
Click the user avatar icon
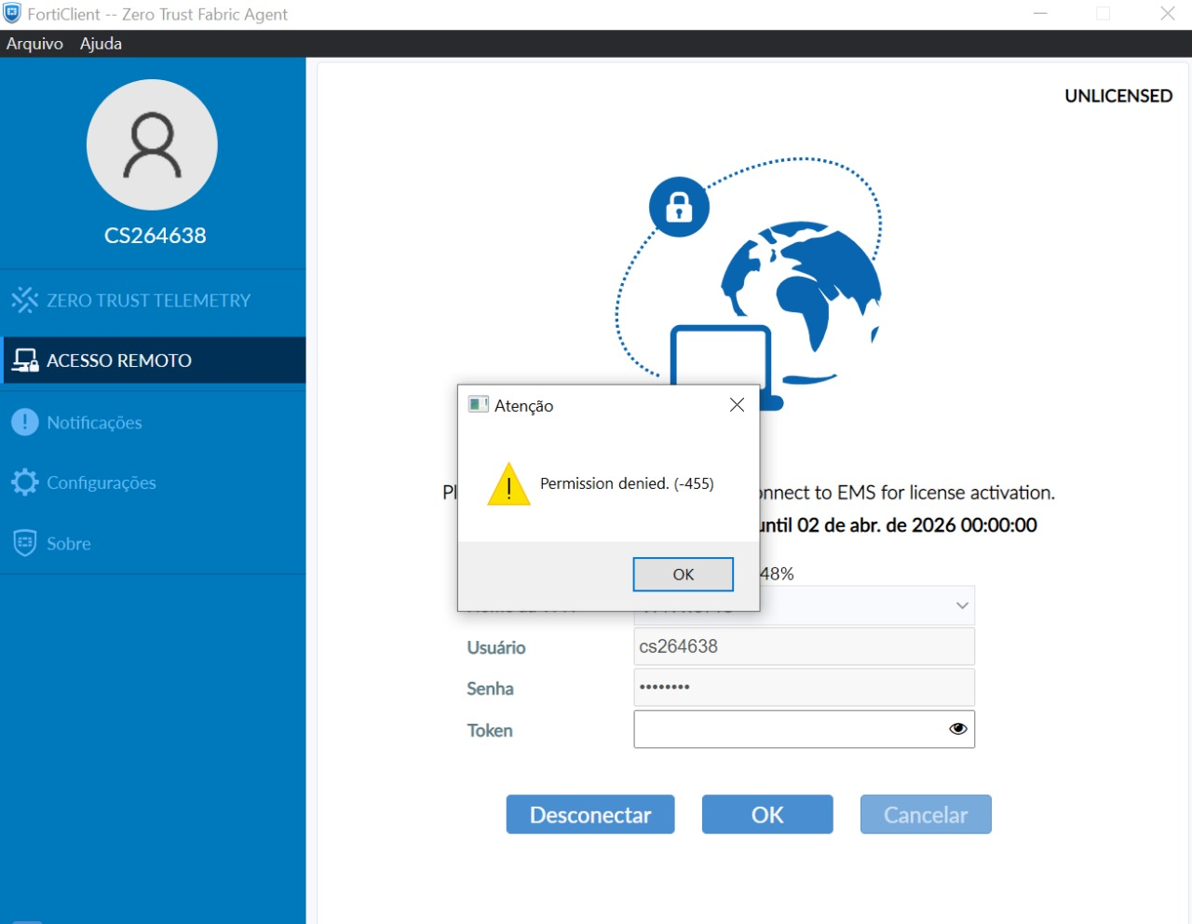click(x=152, y=144)
